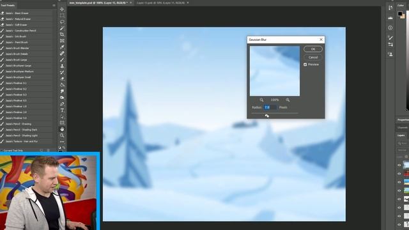
Task: Select the Lasso tool
Action: [62, 22]
